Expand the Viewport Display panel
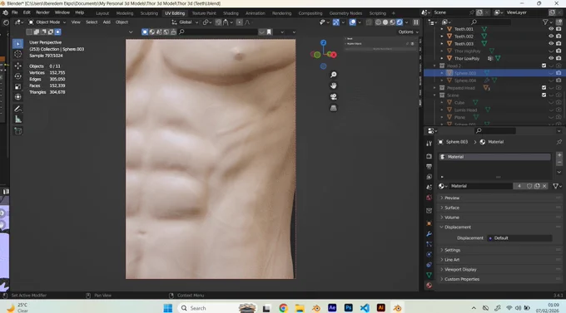Viewport: 566px width, 313px height. coord(460,270)
